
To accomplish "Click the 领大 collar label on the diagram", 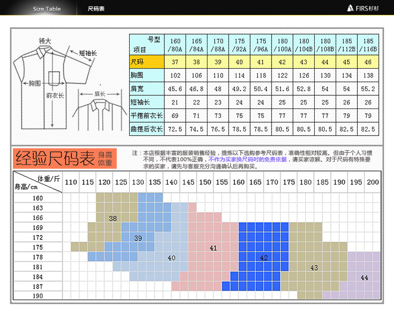I will 45,40.
